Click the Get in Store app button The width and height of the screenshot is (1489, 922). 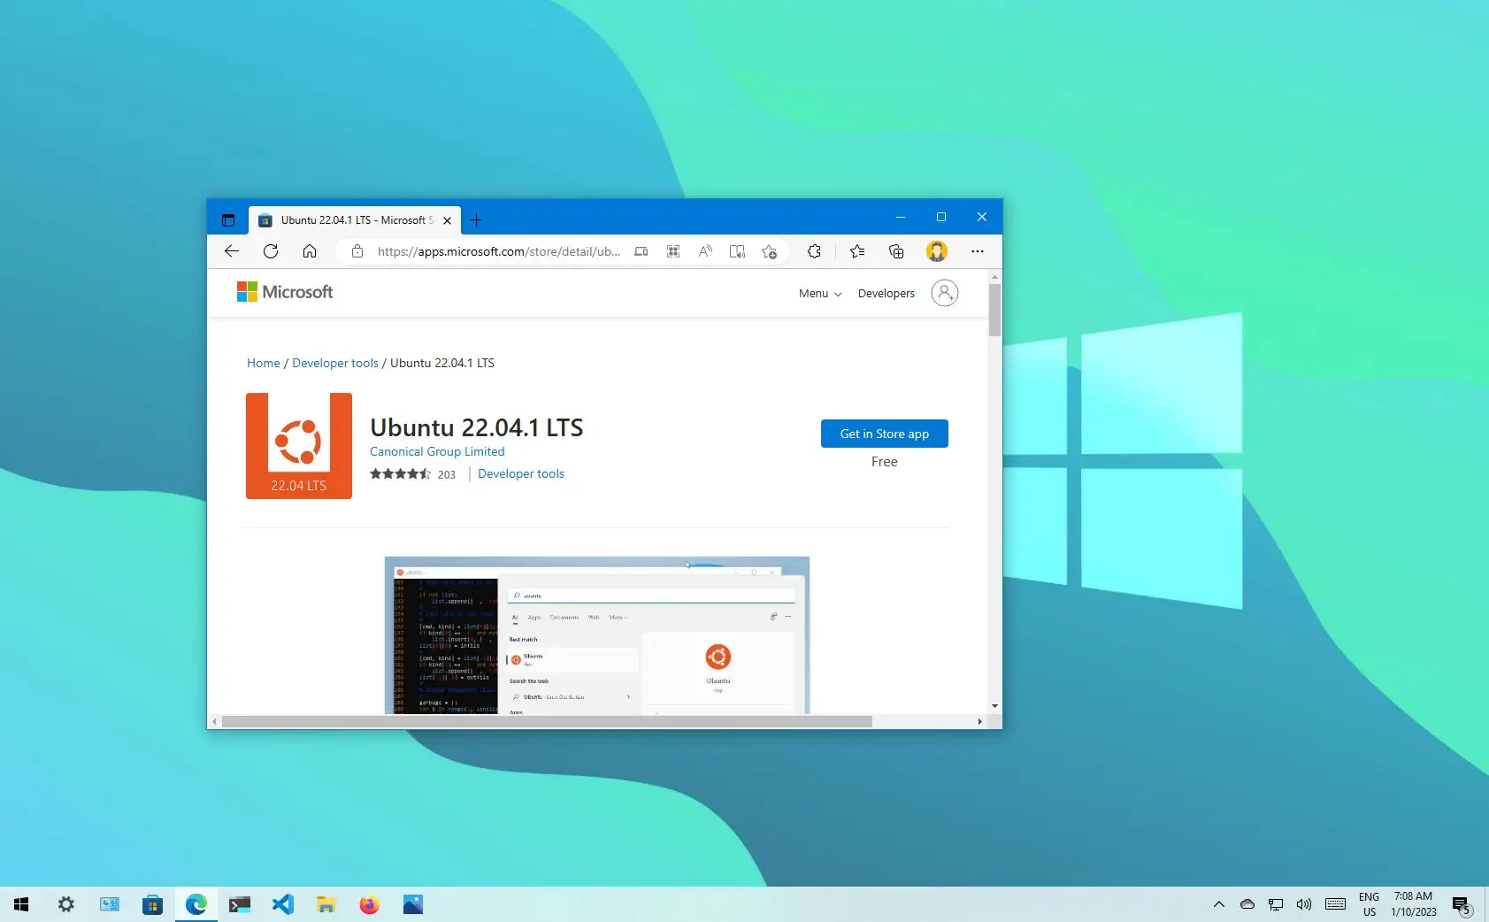[x=884, y=434]
